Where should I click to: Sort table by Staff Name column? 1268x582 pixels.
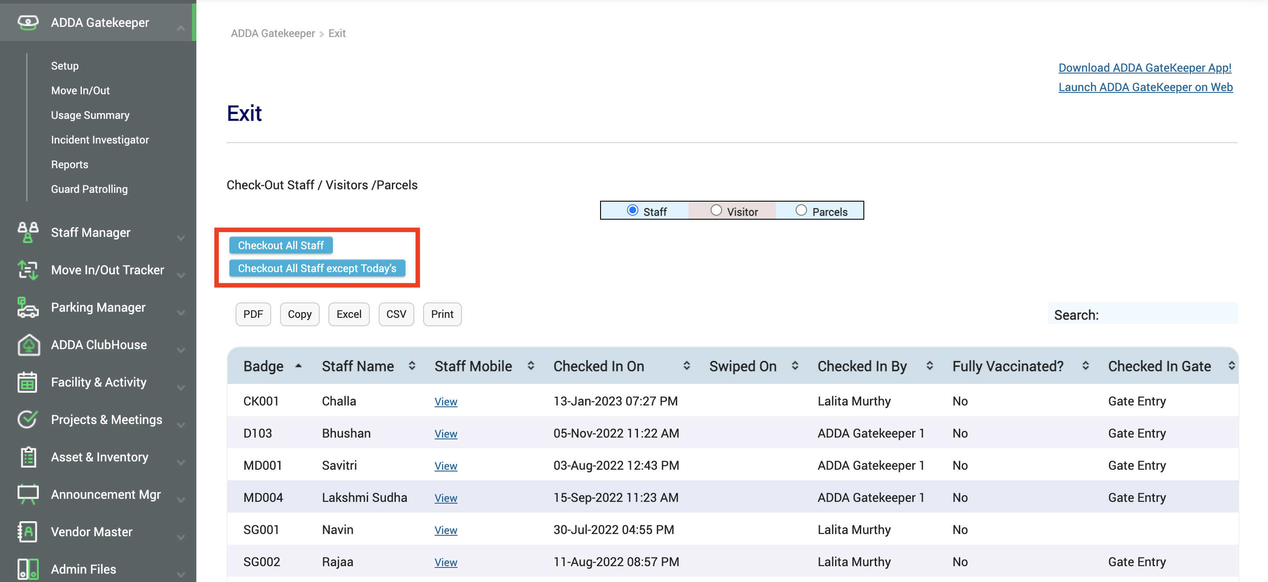point(358,366)
